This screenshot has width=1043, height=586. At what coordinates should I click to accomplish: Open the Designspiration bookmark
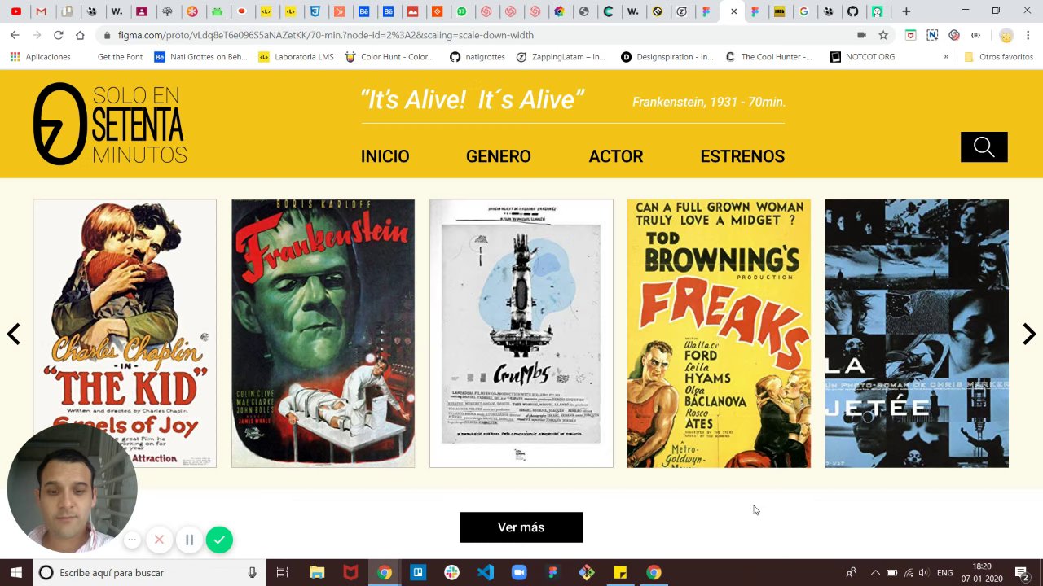(x=667, y=57)
